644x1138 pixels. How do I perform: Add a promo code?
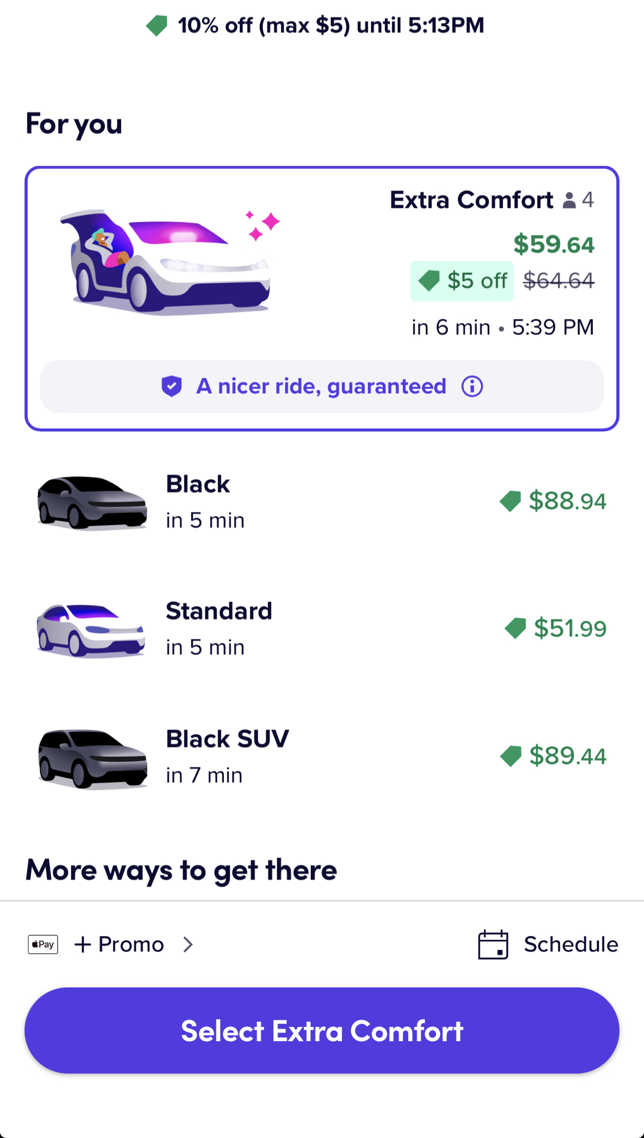(120, 945)
